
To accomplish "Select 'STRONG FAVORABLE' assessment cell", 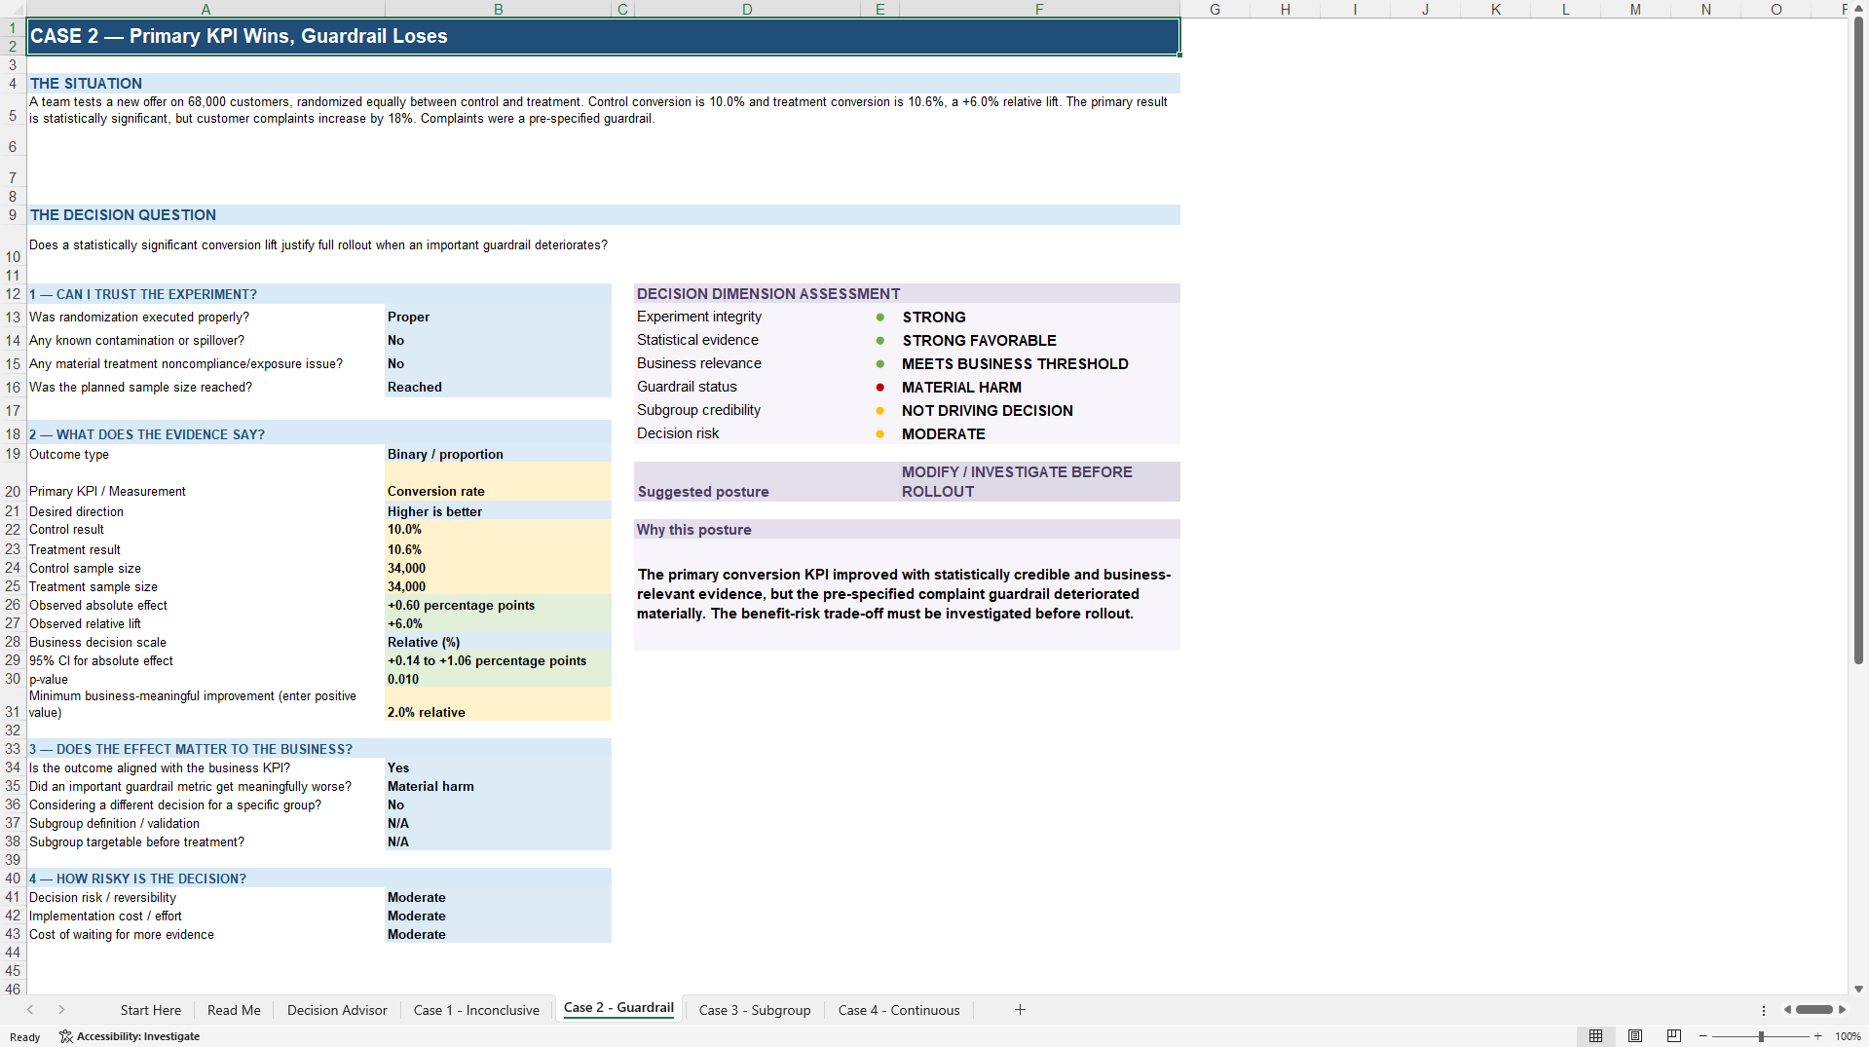I will (1039, 341).
